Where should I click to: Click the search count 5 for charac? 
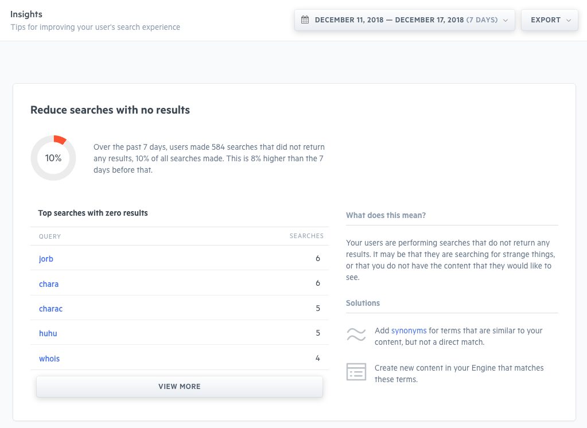(x=318, y=308)
